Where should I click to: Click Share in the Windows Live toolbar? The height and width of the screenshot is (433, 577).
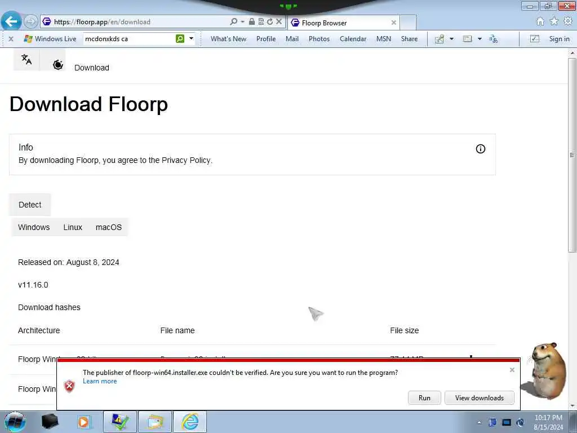coord(409,39)
